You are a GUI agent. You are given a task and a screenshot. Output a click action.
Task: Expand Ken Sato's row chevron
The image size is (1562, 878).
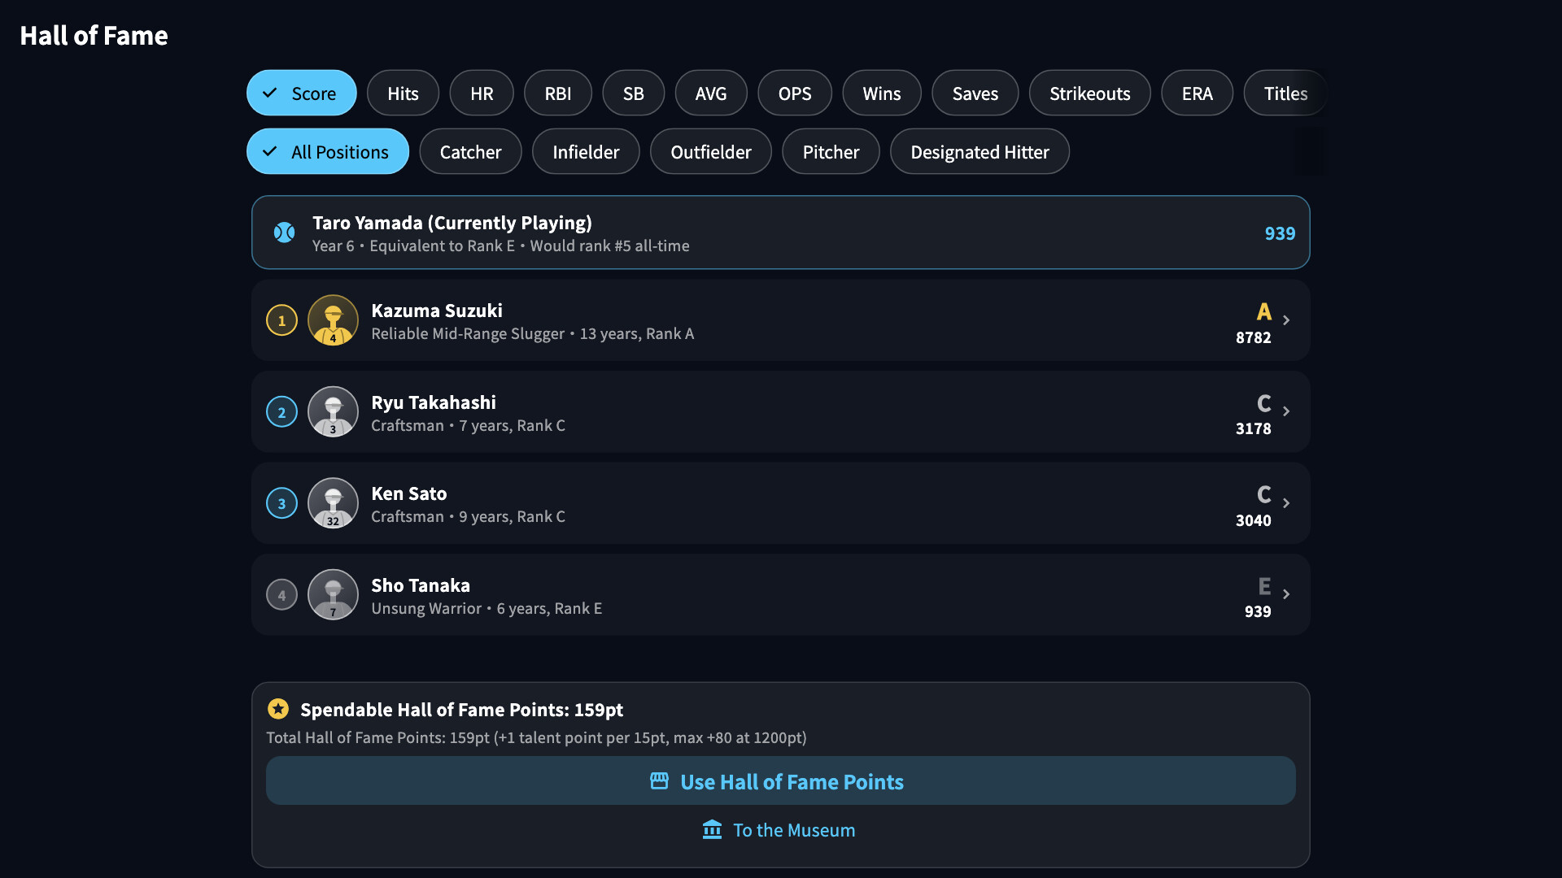pyautogui.click(x=1286, y=503)
